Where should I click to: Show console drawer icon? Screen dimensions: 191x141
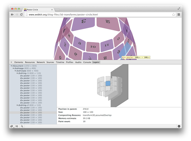[17, 126]
